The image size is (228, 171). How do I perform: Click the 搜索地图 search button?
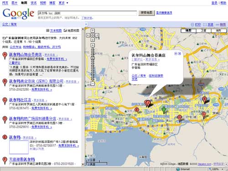(x=146, y=13)
